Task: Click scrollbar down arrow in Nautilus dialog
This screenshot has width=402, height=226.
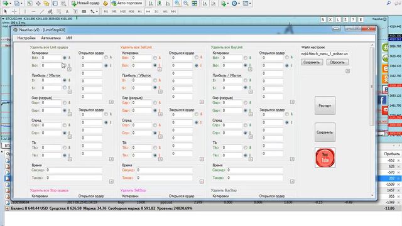Action: tap(372, 195)
